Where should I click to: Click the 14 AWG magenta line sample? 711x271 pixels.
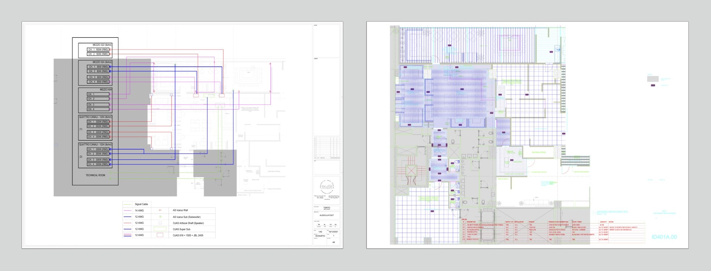click(x=127, y=210)
